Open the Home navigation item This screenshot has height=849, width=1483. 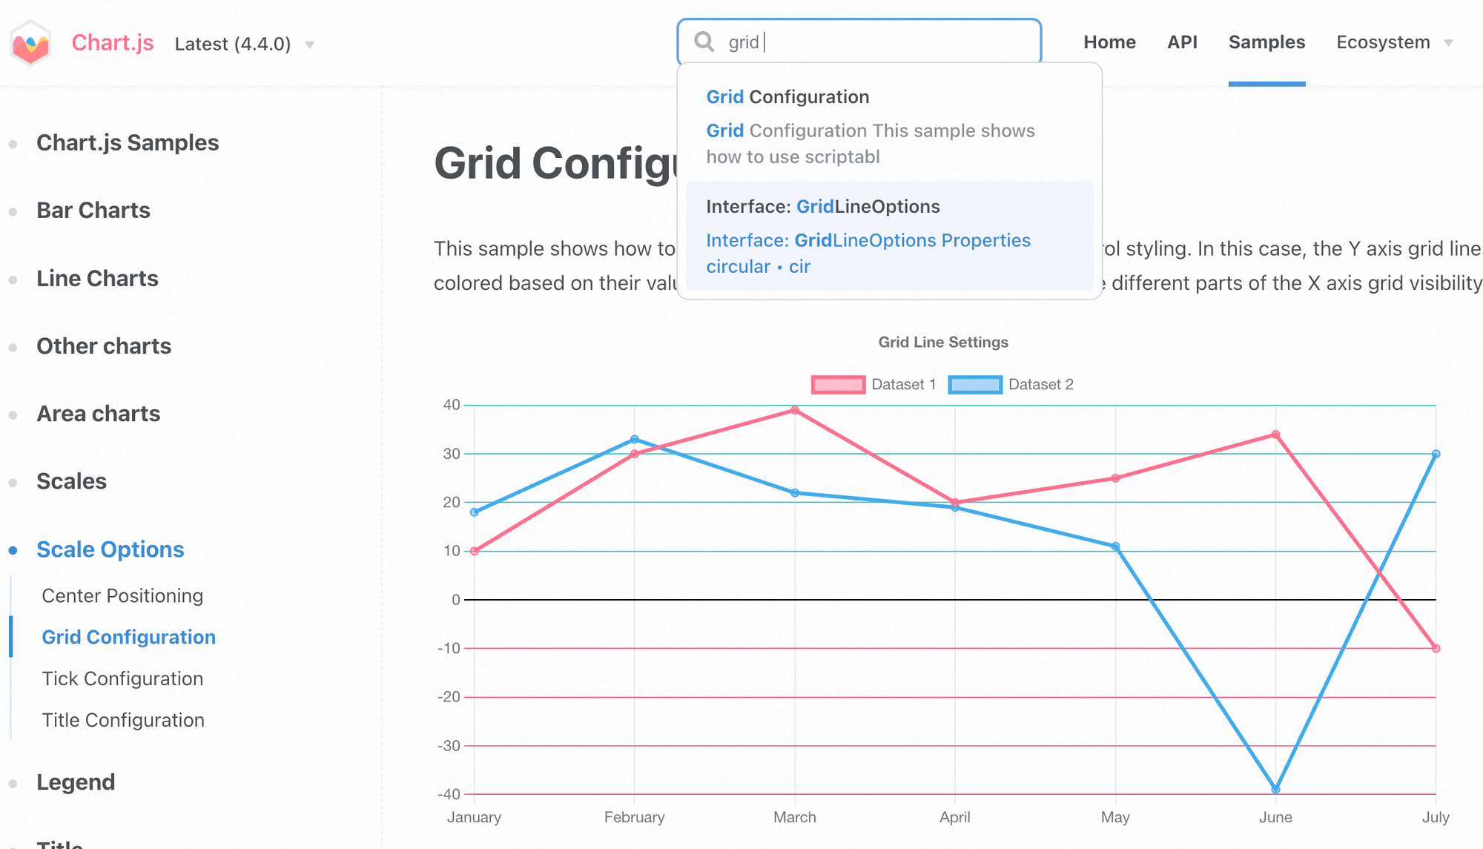click(x=1109, y=42)
